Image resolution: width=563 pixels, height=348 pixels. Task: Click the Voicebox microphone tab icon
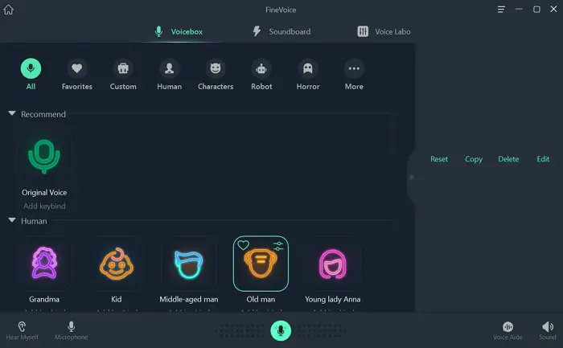[158, 31]
